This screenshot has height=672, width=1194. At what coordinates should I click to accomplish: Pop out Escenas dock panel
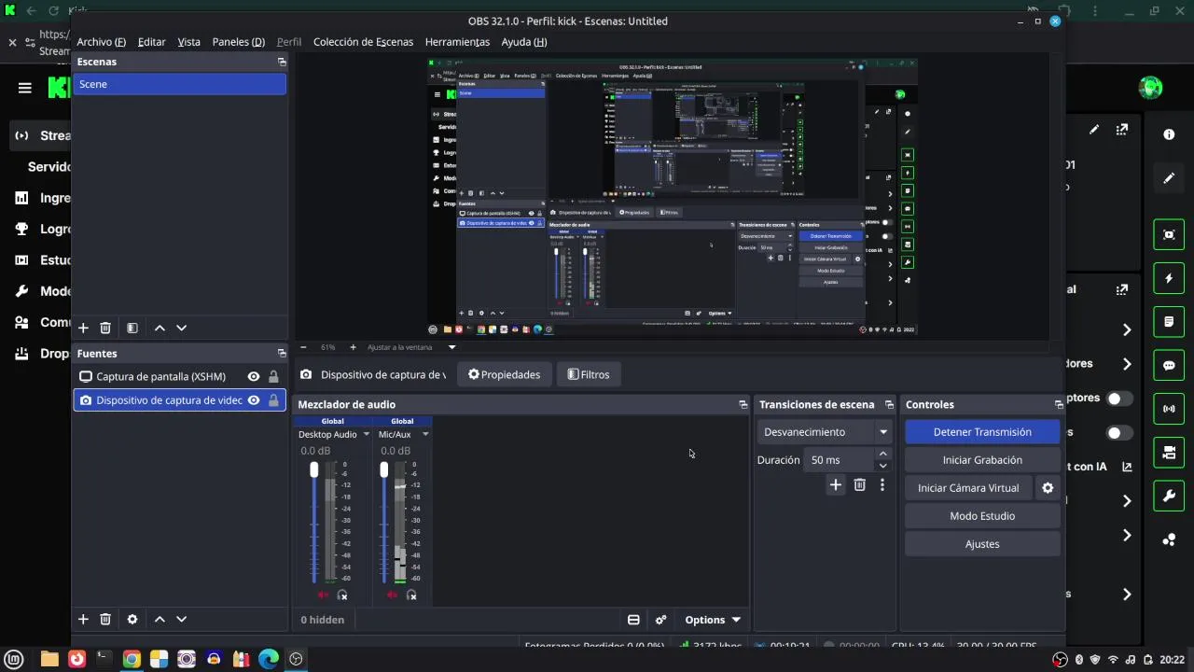pyautogui.click(x=282, y=62)
